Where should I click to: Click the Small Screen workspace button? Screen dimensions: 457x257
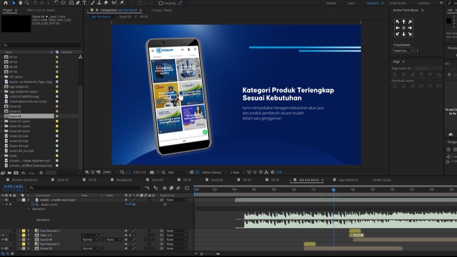click(398, 3)
